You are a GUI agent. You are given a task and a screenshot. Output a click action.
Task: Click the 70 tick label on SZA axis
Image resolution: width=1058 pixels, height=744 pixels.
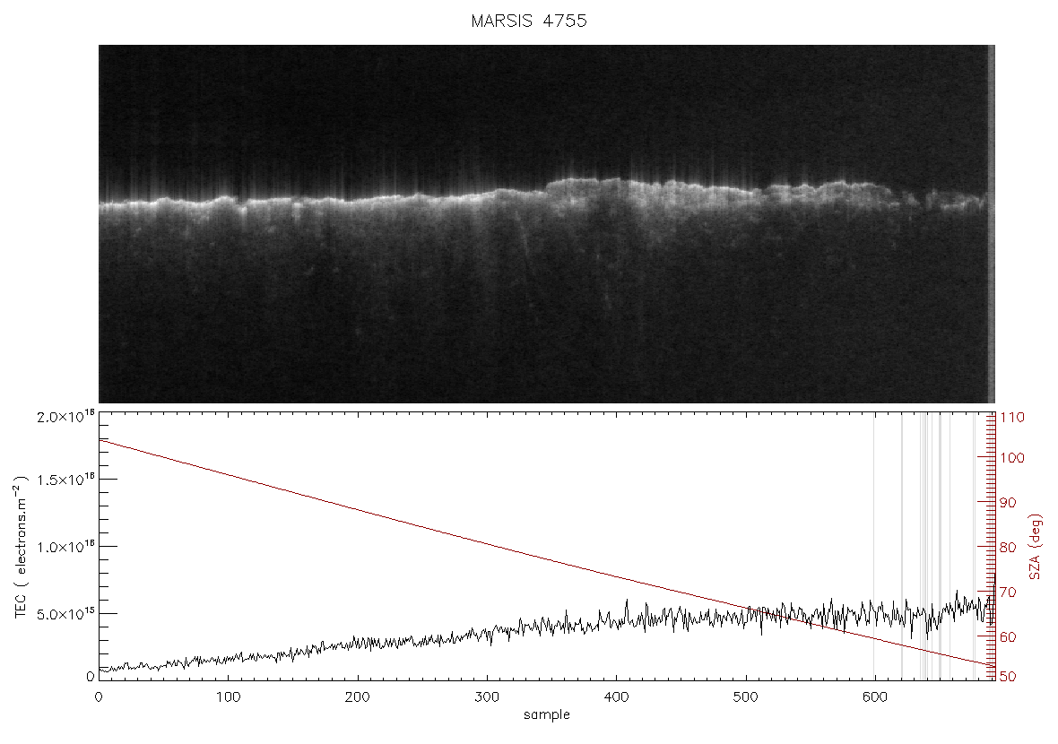[x=1008, y=593]
